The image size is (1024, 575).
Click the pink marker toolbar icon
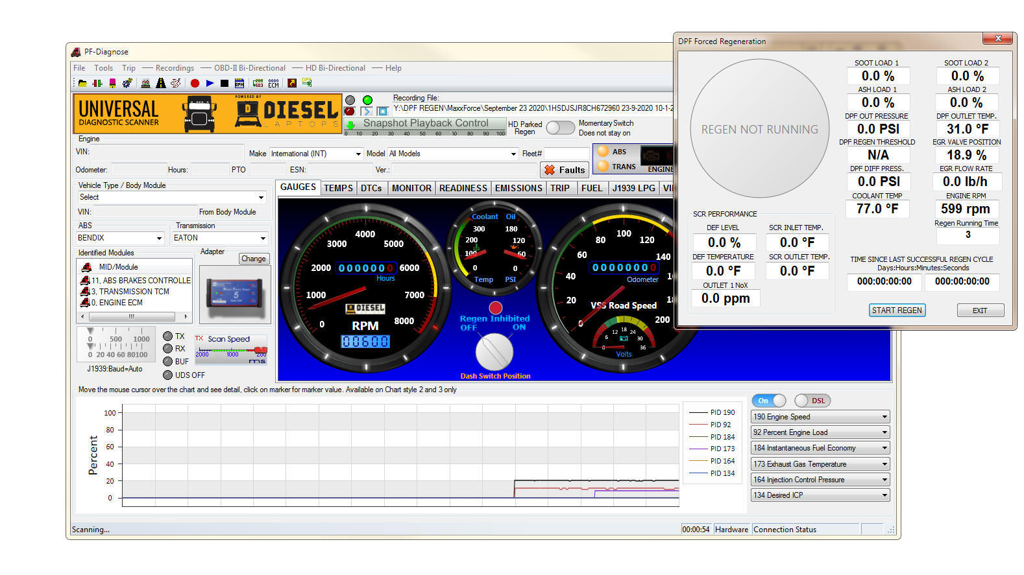(x=112, y=83)
